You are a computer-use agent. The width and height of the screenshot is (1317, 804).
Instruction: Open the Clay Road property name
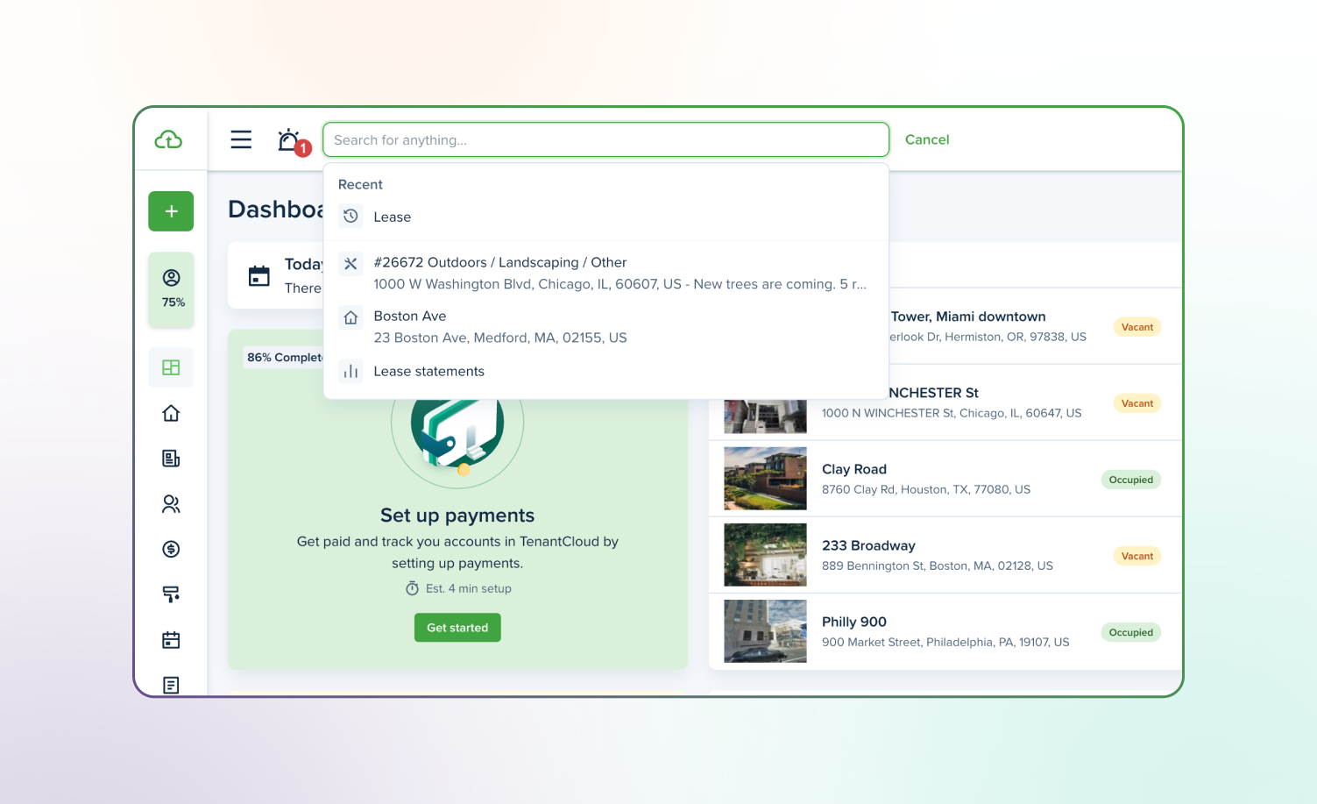coord(854,469)
